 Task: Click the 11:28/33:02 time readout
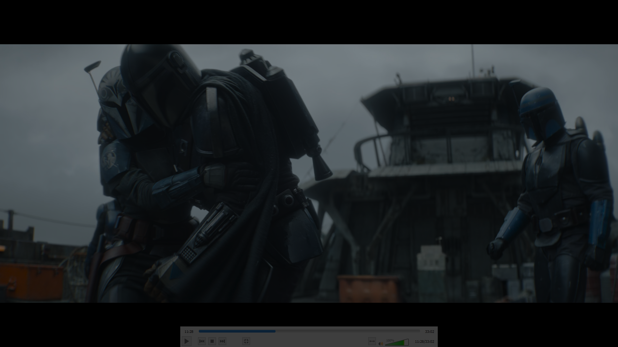pyautogui.click(x=425, y=342)
